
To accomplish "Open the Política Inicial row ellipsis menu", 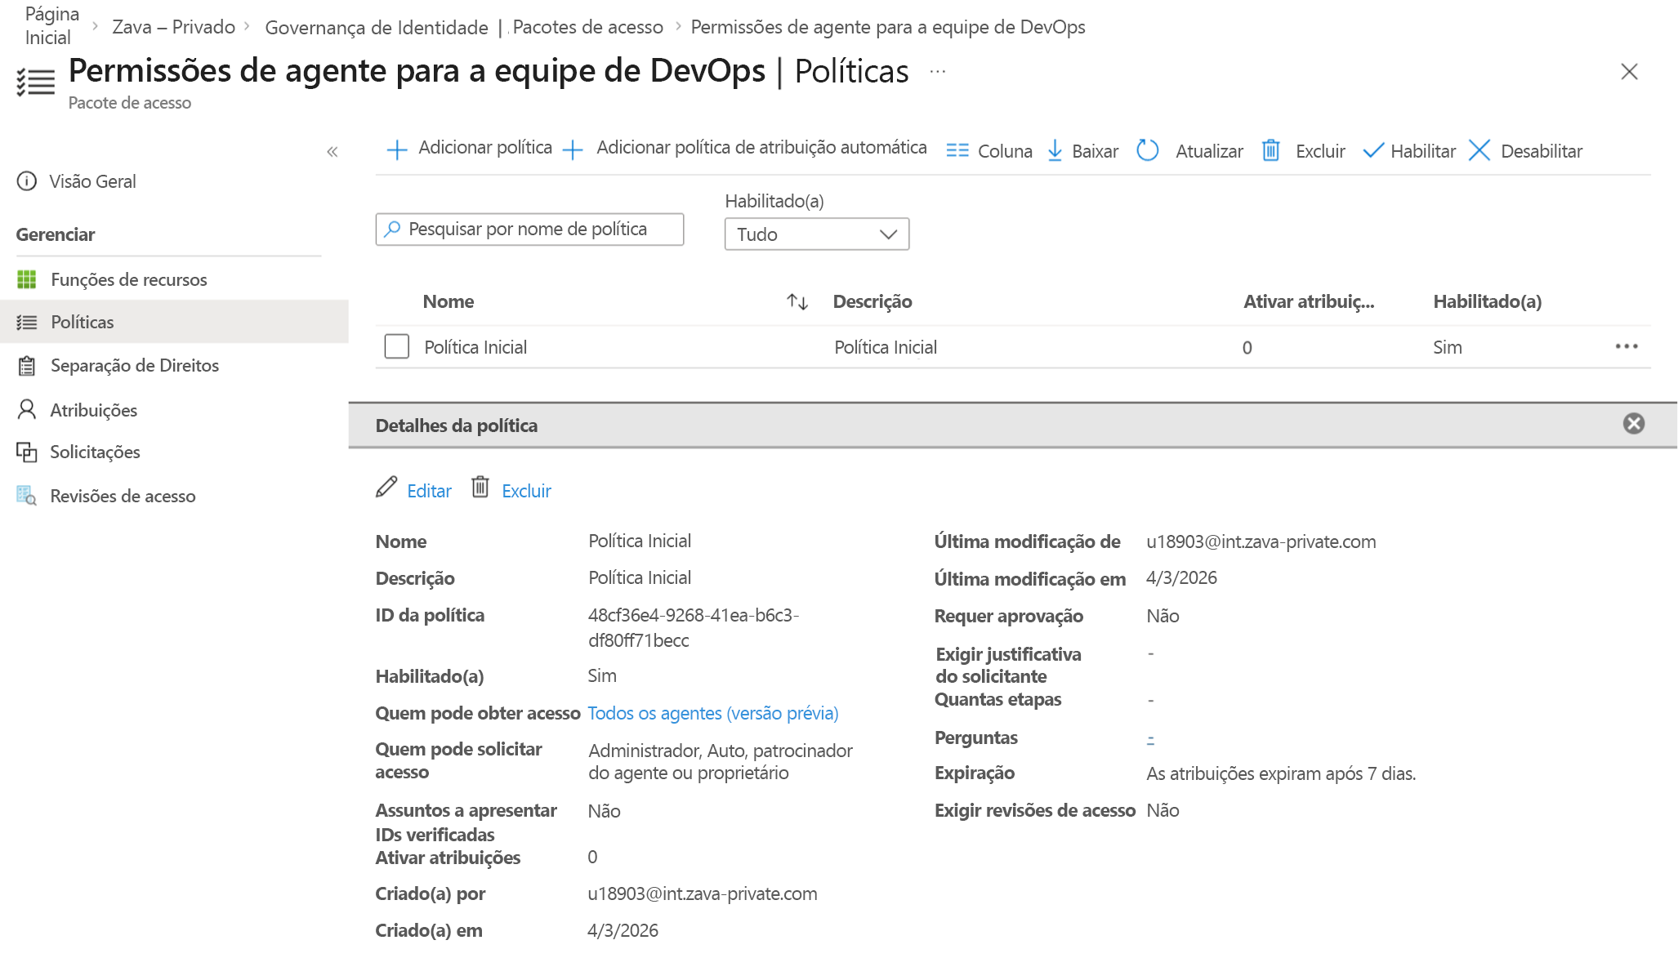I will tap(1627, 346).
